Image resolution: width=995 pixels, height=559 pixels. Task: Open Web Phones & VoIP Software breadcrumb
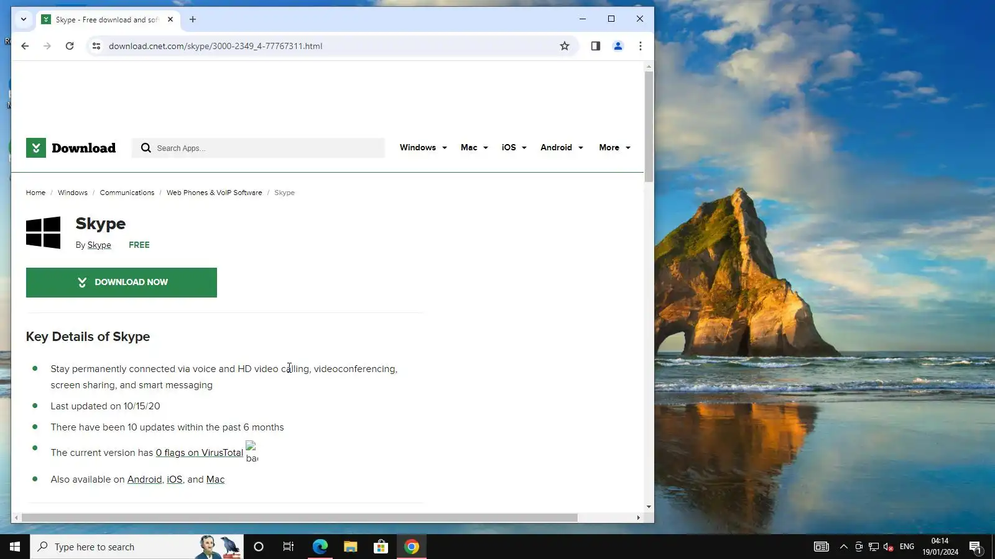[215, 193]
